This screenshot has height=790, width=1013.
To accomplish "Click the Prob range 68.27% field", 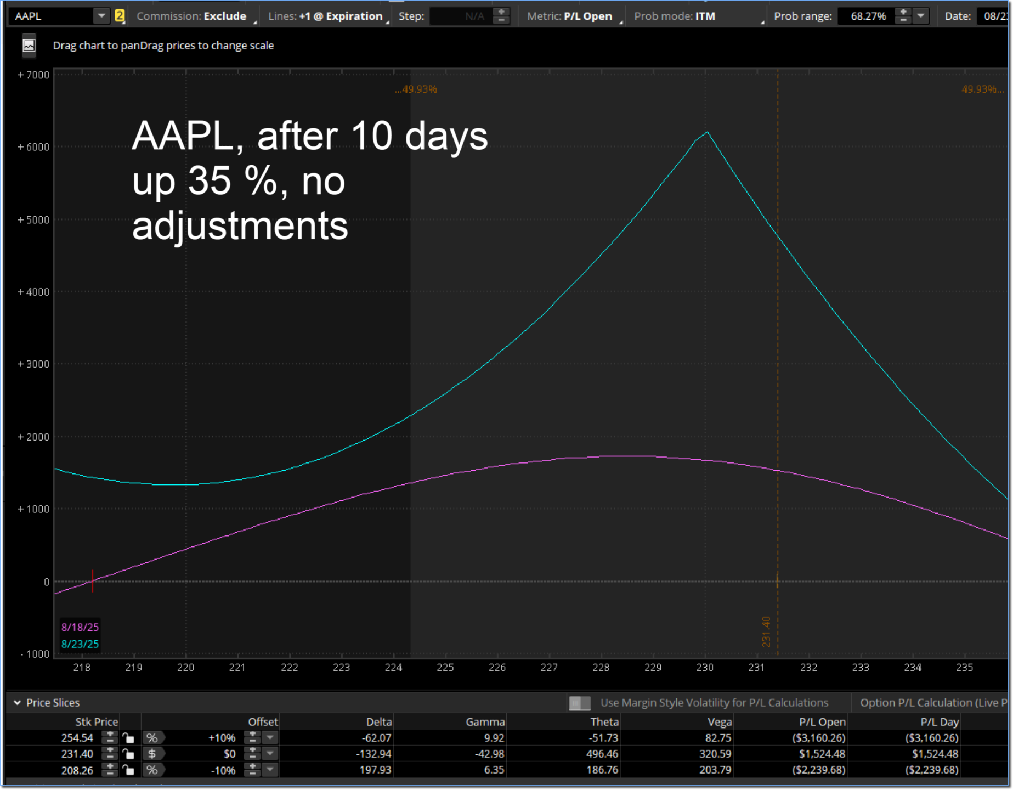I will coord(867,16).
